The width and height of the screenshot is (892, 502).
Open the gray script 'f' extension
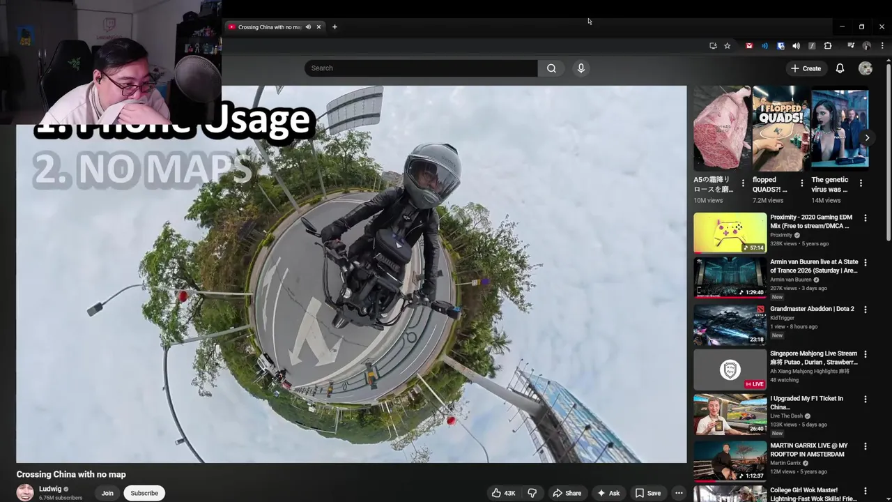point(812,46)
